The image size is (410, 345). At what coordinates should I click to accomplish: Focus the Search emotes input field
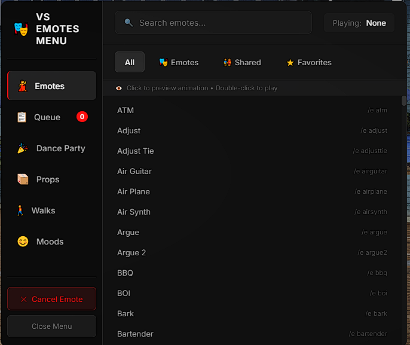(x=213, y=23)
